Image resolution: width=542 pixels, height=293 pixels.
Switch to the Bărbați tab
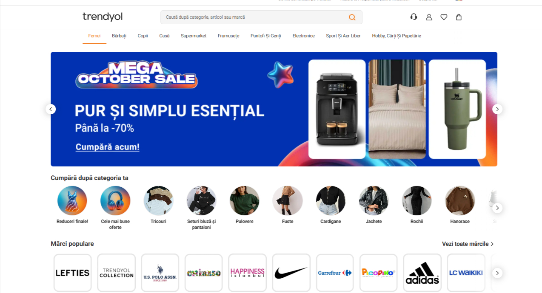[x=119, y=36]
